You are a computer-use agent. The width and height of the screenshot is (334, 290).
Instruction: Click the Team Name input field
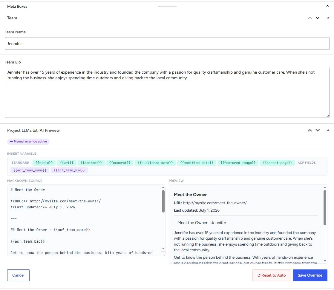(x=167, y=44)
